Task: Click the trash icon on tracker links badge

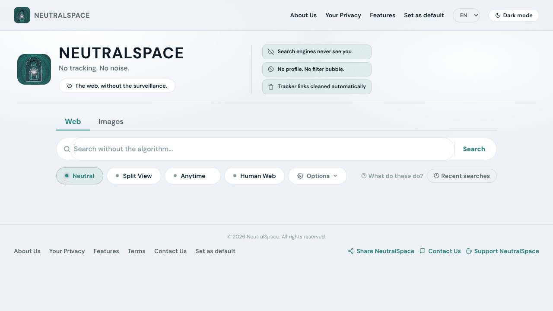Action: pos(271,86)
